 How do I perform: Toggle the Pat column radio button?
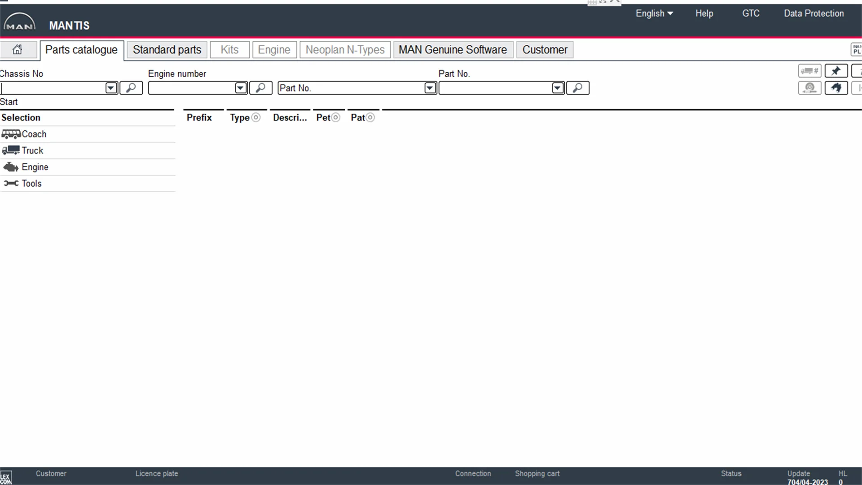click(x=370, y=118)
